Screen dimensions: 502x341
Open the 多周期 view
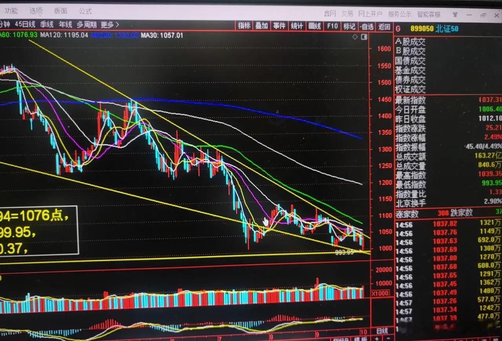point(87,24)
